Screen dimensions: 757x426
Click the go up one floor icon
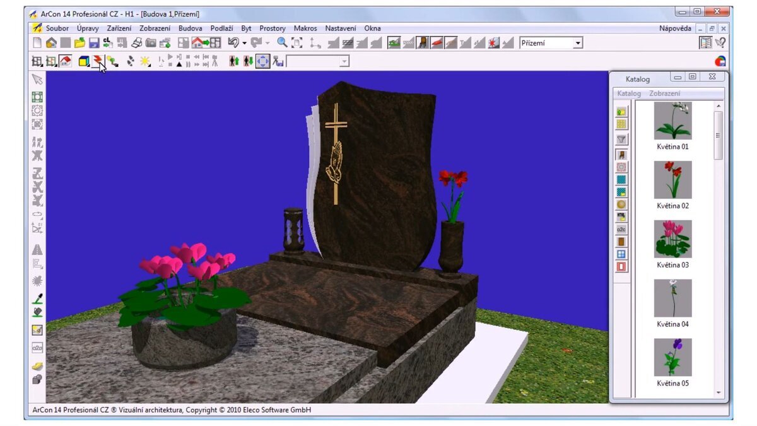233,61
